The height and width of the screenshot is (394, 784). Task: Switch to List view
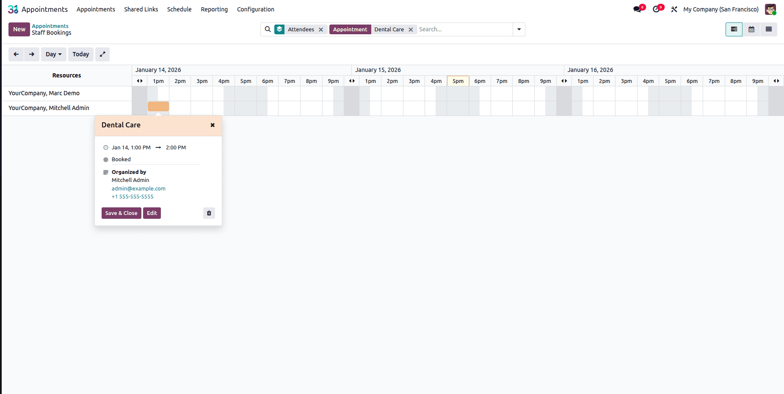coord(769,29)
